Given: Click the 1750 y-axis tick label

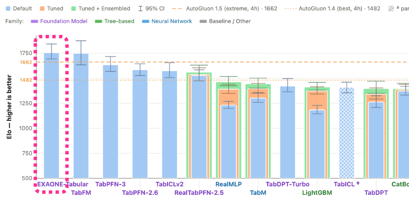Looking at the screenshot, I should point(26,53).
